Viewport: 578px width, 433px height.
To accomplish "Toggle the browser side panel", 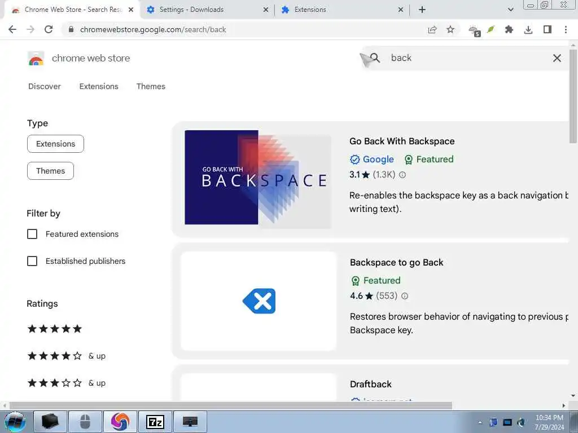I will [548, 29].
